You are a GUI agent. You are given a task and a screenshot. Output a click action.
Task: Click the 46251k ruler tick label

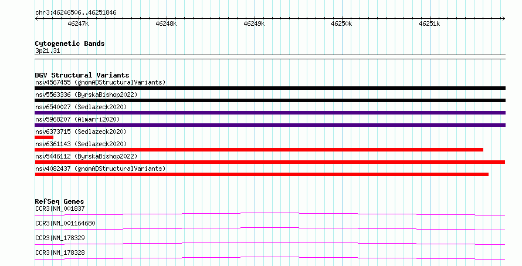pyautogui.click(x=429, y=23)
